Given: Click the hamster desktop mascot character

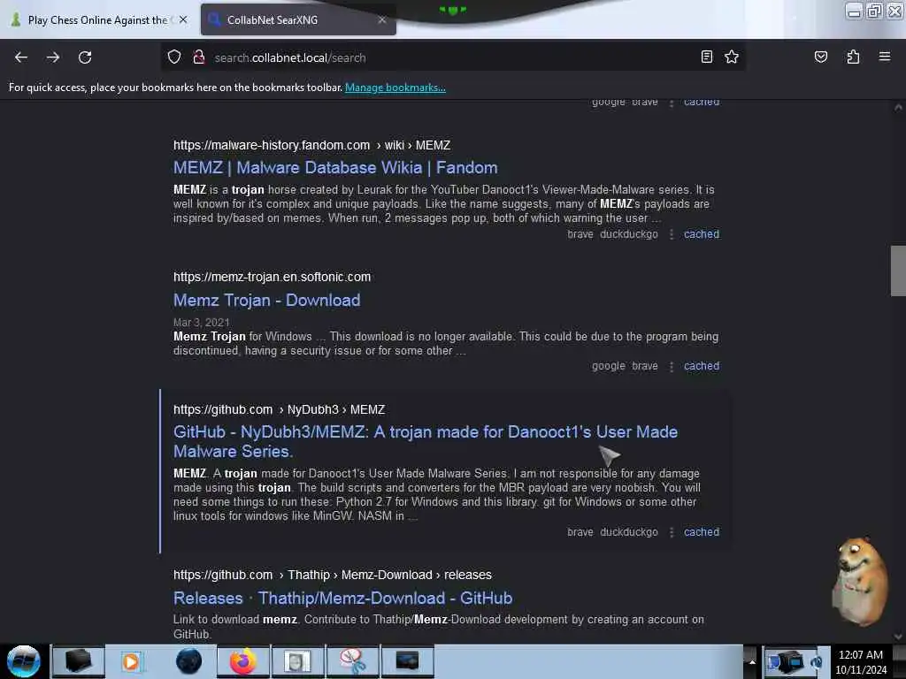Looking at the screenshot, I should tap(860, 580).
